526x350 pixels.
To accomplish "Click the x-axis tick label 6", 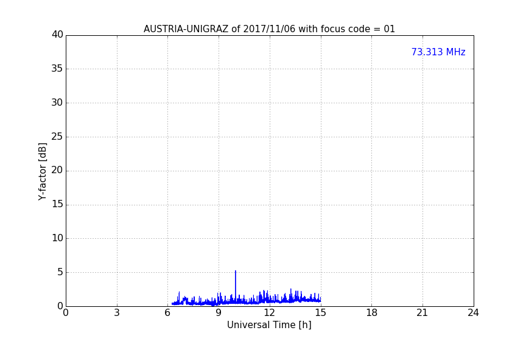I will [x=167, y=313].
